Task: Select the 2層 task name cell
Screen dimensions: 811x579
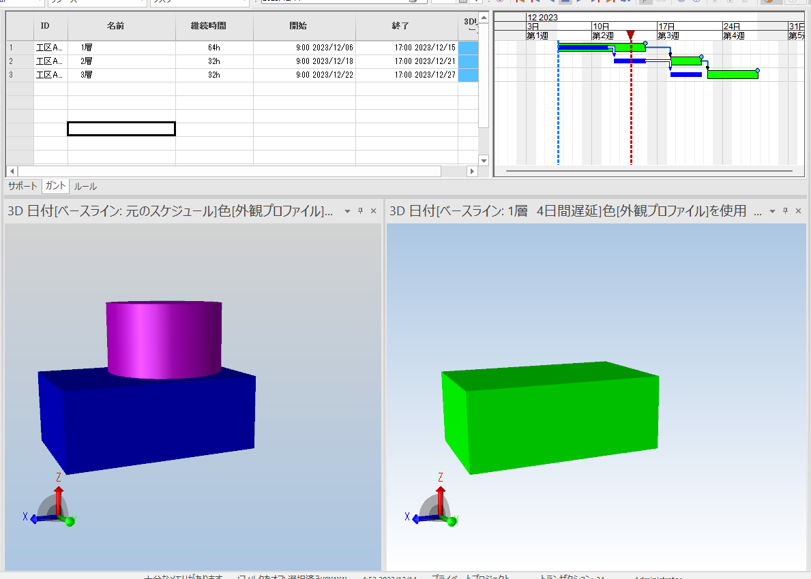Action: [121, 61]
